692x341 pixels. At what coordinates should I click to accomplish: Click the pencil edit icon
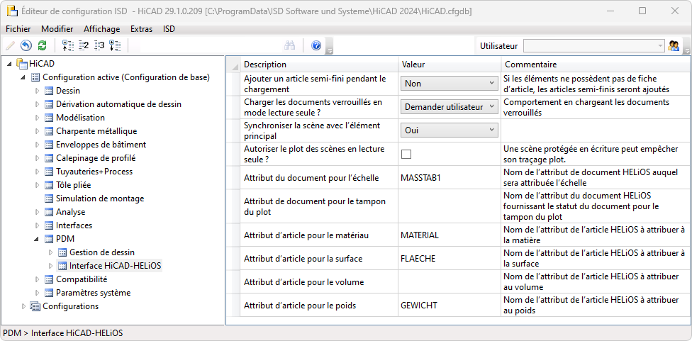tap(10, 45)
